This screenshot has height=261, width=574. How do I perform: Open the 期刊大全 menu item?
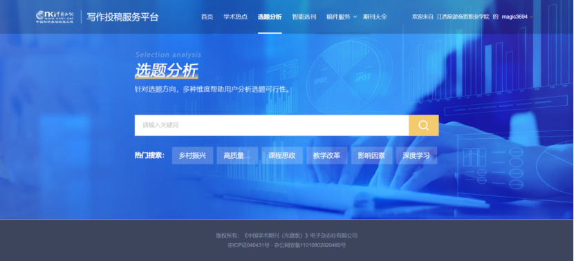click(375, 17)
